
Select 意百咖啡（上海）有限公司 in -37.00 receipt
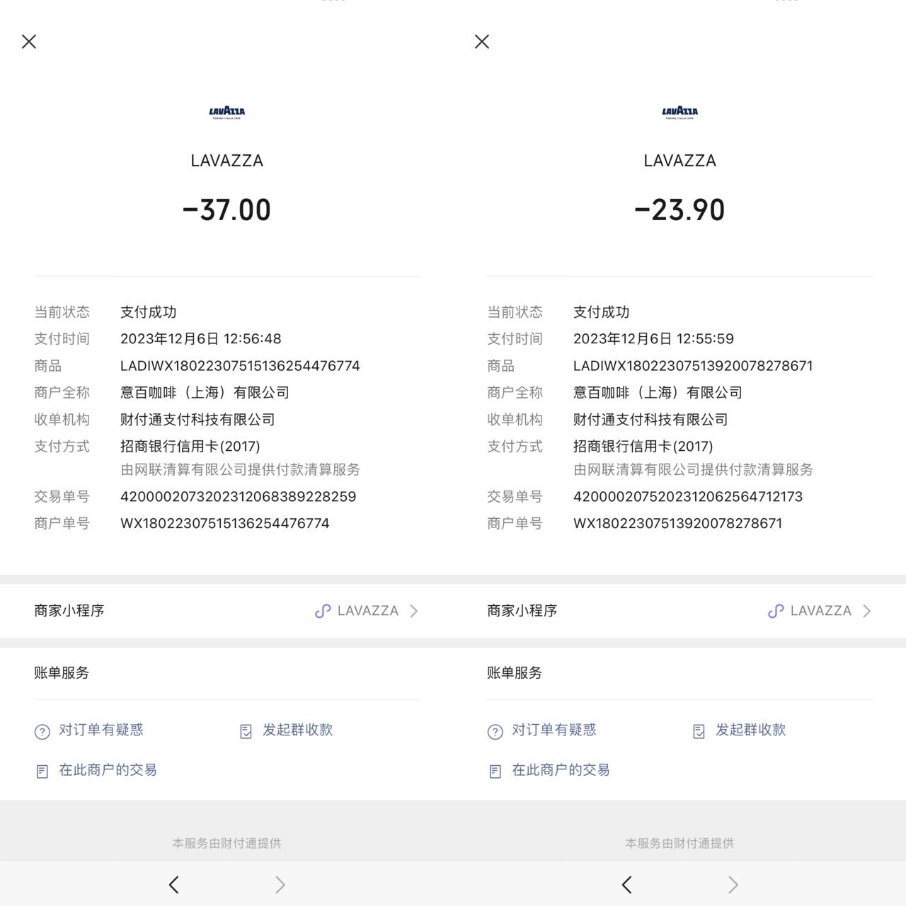point(205,393)
